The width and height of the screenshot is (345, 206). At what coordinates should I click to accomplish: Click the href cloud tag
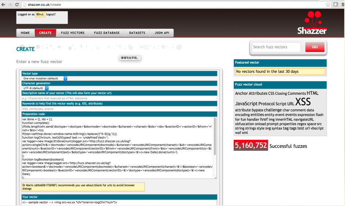click(x=264, y=119)
